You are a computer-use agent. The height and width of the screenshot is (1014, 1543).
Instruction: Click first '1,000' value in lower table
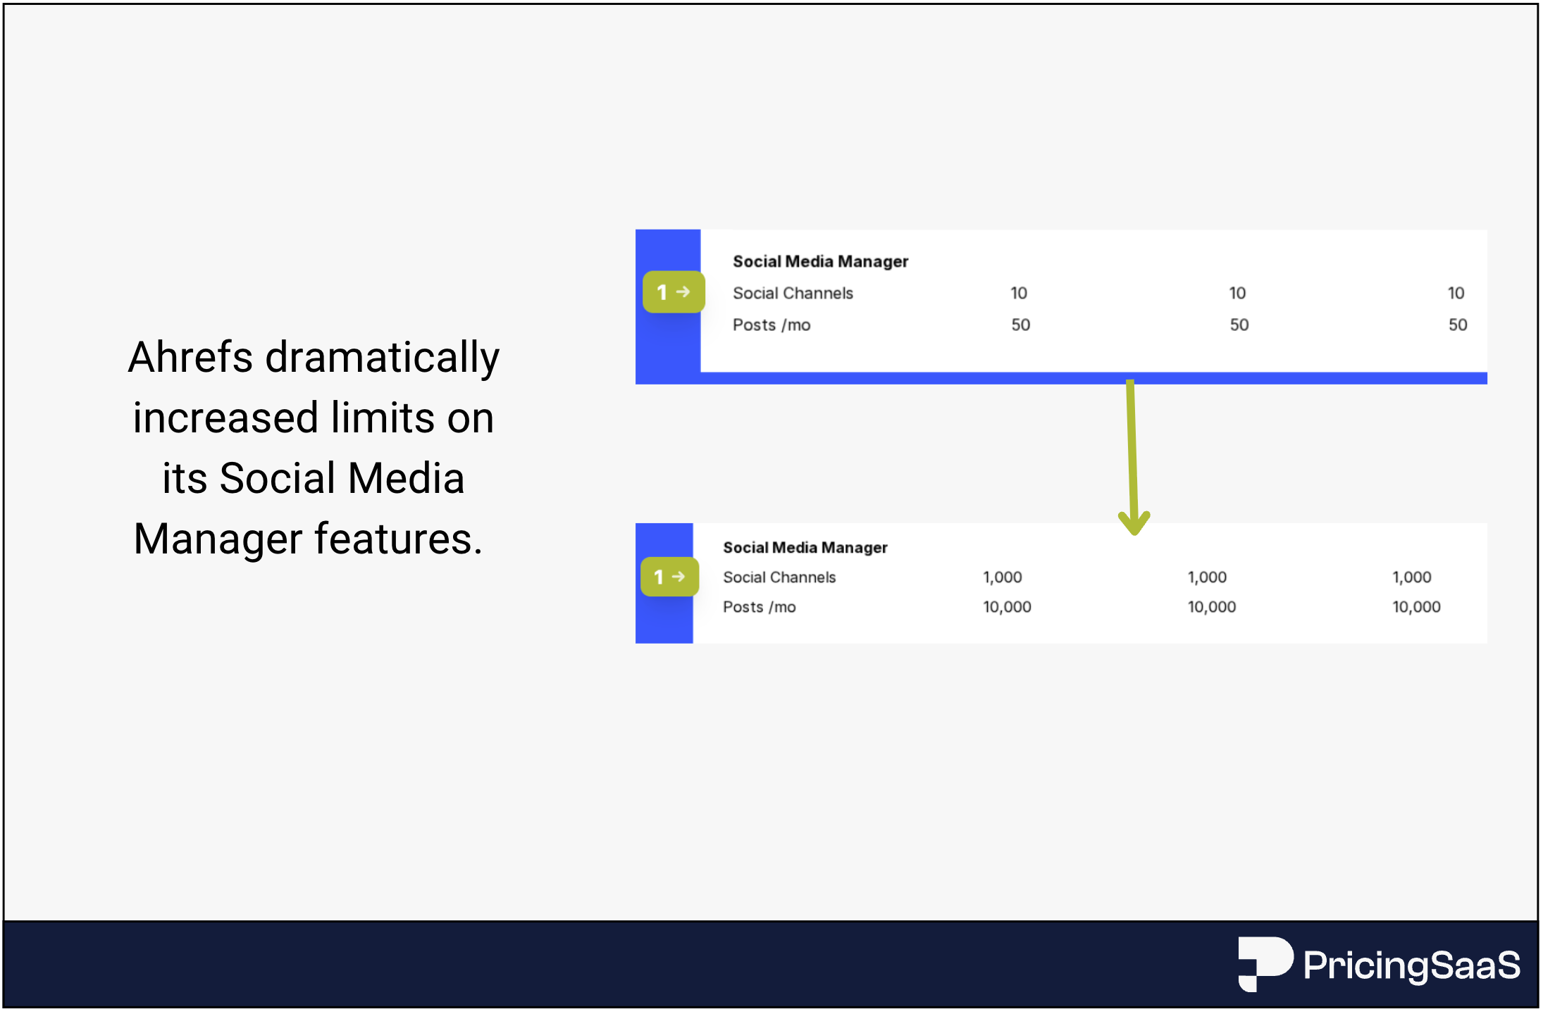(1002, 577)
